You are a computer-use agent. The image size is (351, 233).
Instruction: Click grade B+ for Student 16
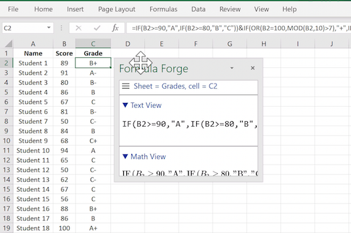tap(93, 209)
